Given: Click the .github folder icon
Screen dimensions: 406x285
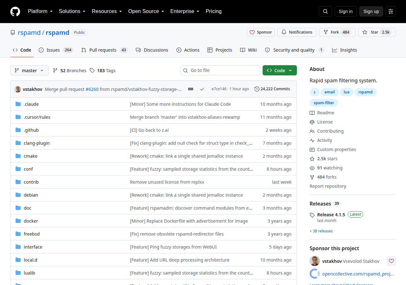Looking at the screenshot, I should pyautogui.click(x=18, y=130).
